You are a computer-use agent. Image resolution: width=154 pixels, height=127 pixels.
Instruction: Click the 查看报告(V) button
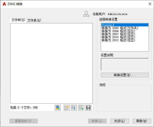[x=23, y=121]
